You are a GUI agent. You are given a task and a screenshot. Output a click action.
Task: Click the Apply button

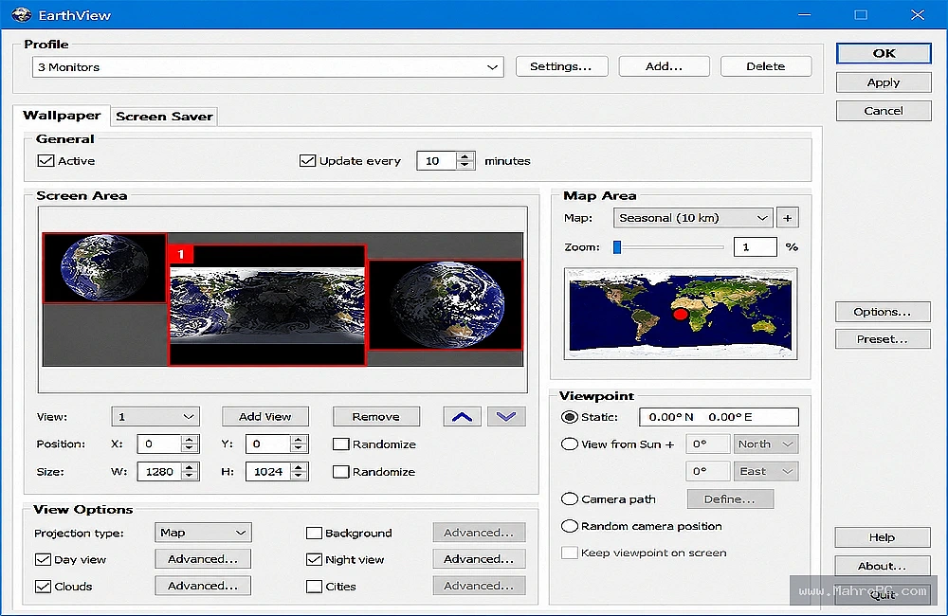(884, 82)
